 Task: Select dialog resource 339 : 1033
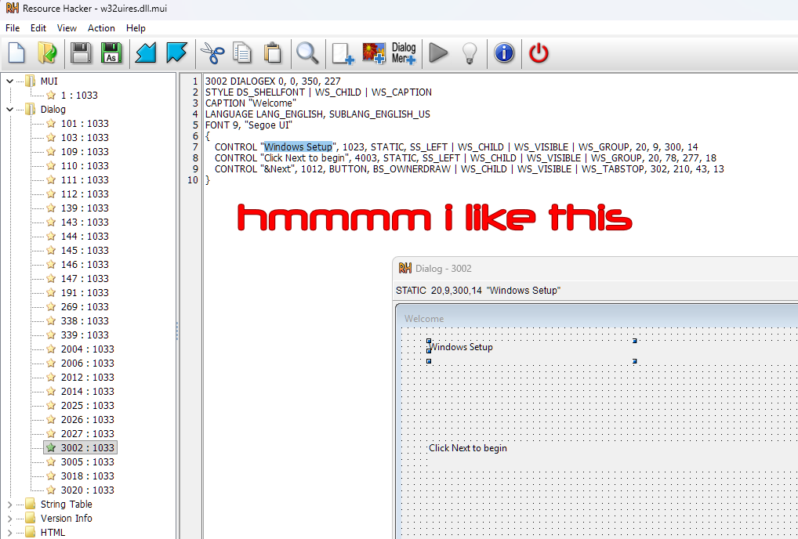coord(85,335)
